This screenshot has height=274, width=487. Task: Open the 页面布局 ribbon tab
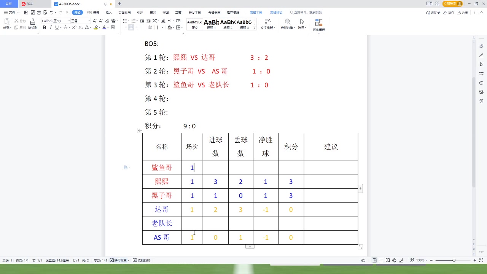tap(124, 13)
